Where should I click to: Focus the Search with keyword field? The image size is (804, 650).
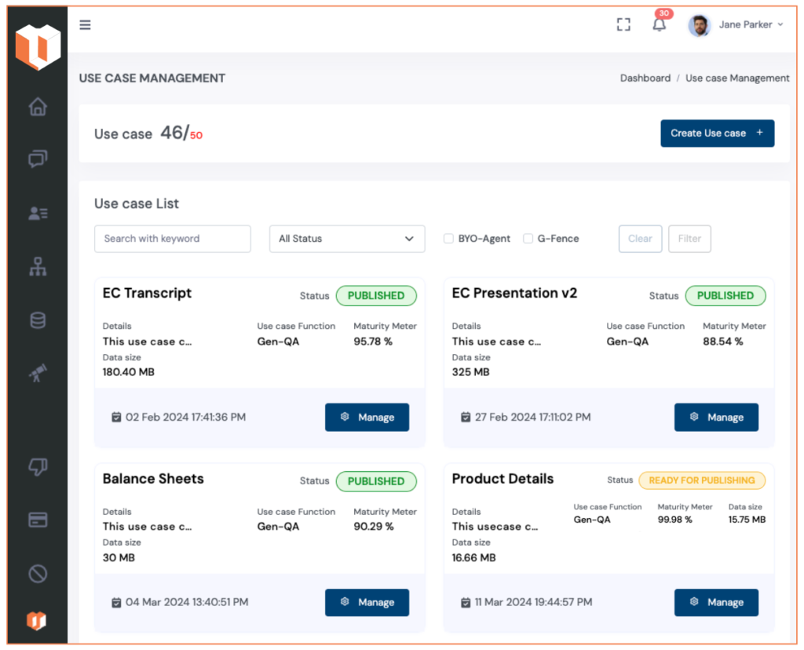[x=172, y=239]
